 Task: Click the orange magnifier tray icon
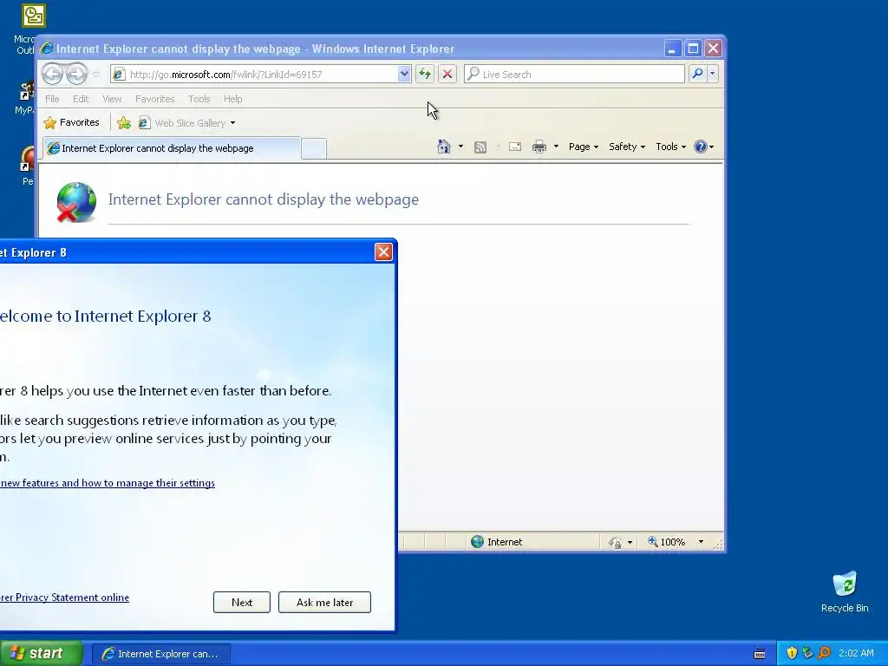[825, 654]
